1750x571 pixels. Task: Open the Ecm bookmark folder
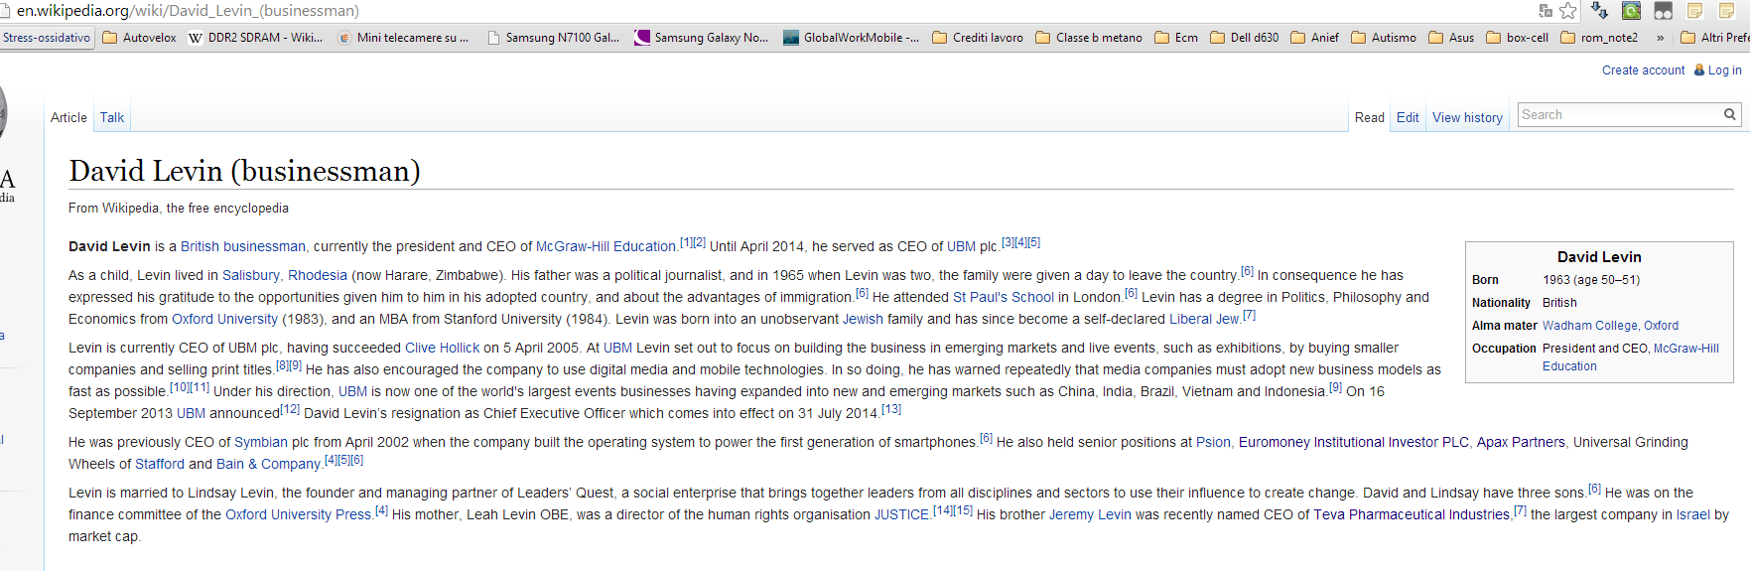(1176, 38)
